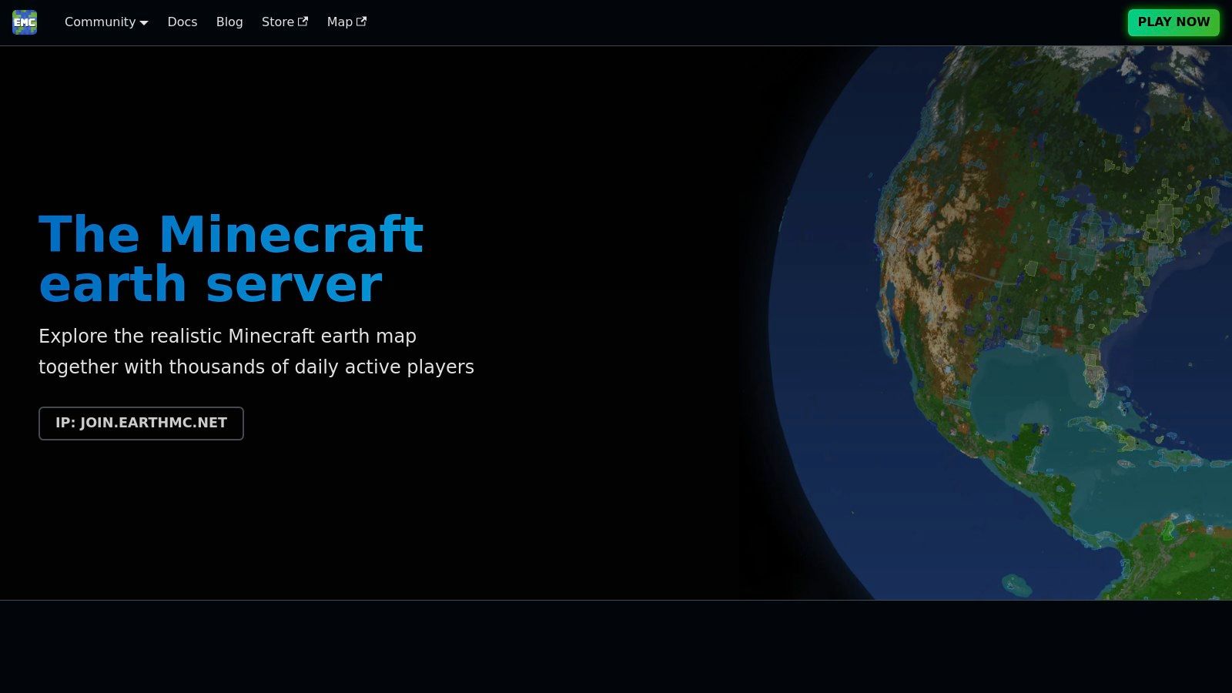The height and width of the screenshot is (693, 1232).
Task: Click the external-link icon beside Map
Action: (x=361, y=22)
